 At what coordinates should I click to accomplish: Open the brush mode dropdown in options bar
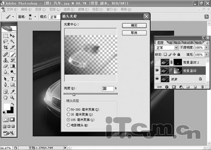pos(54,17)
